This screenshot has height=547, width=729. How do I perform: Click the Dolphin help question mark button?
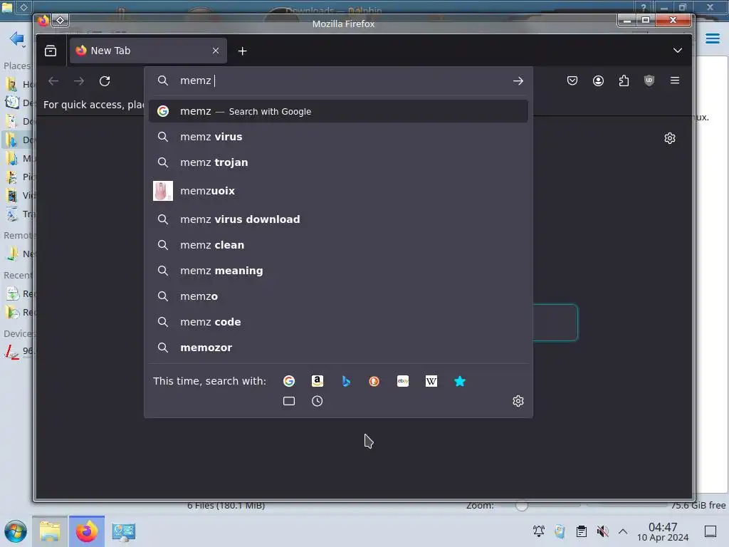(643, 6)
